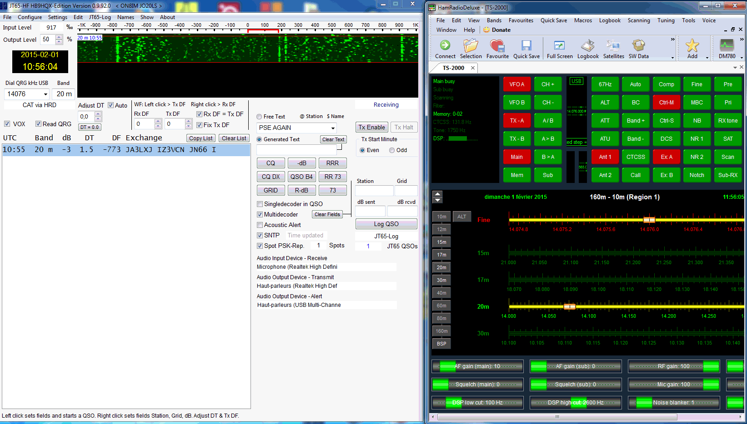Open the Macros menu in HamRadioDeluxe
Screen dimensions: 747x424
pyautogui.click(x=583, y=20)
